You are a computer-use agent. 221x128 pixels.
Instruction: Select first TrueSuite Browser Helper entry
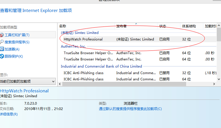click(x=88, y=53)
